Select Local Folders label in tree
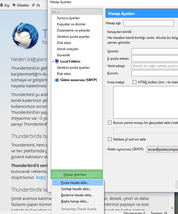 70,61
